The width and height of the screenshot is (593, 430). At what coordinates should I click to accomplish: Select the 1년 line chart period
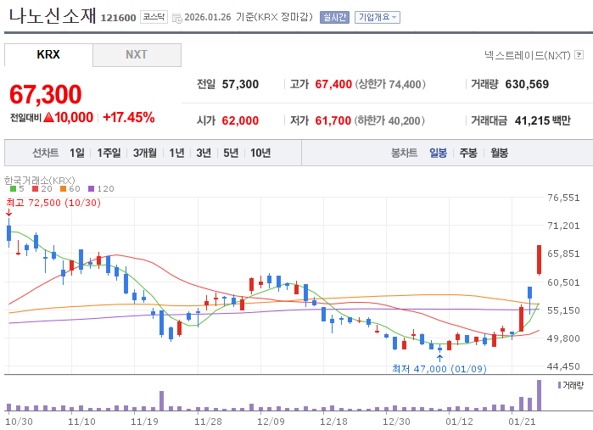pyautogui.click(x=176, y=153)
